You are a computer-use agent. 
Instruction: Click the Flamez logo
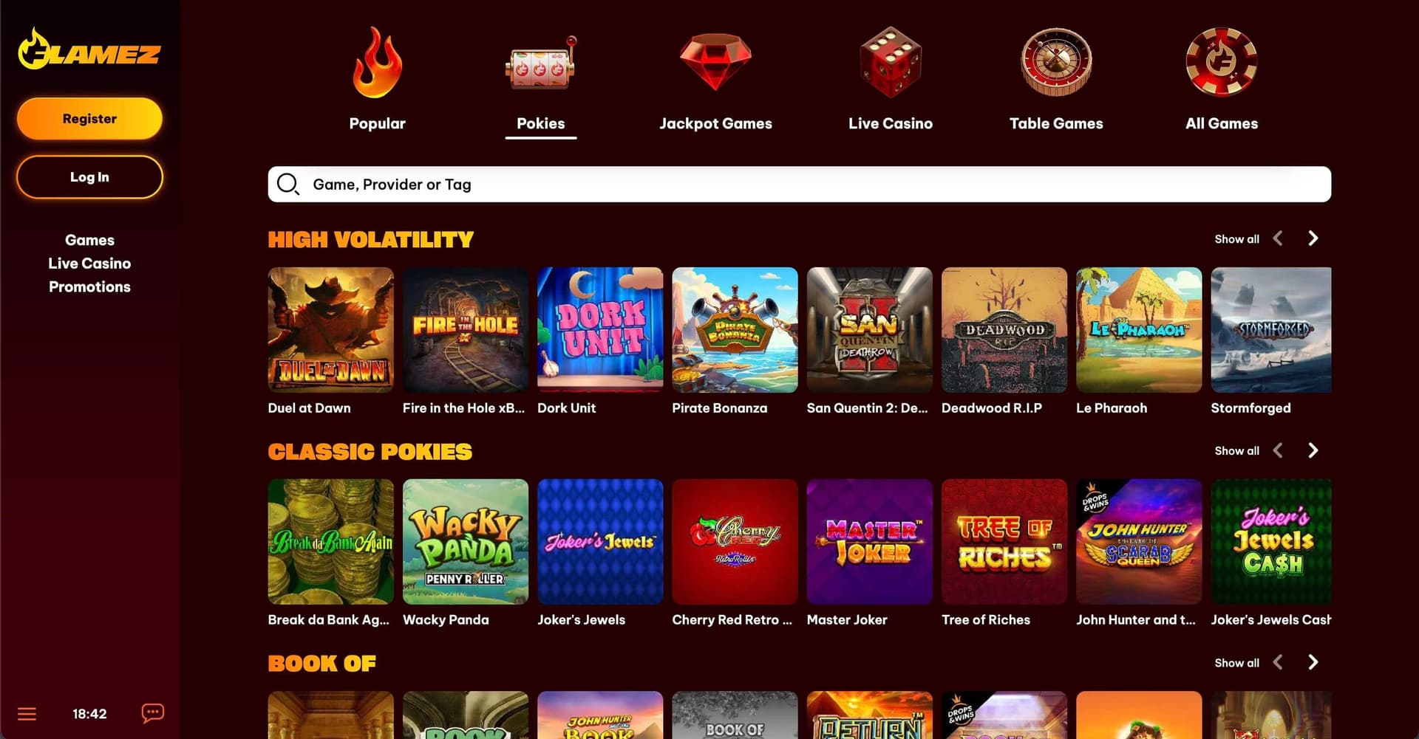tap(89, 49)
